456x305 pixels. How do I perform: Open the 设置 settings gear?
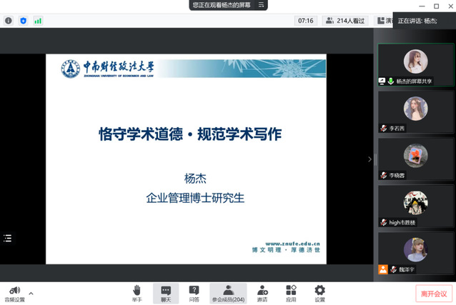tap(319, 292)
